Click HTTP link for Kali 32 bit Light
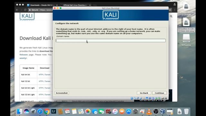Image resolution: width=206 pixels, height=116 pixels. [41, 94]
